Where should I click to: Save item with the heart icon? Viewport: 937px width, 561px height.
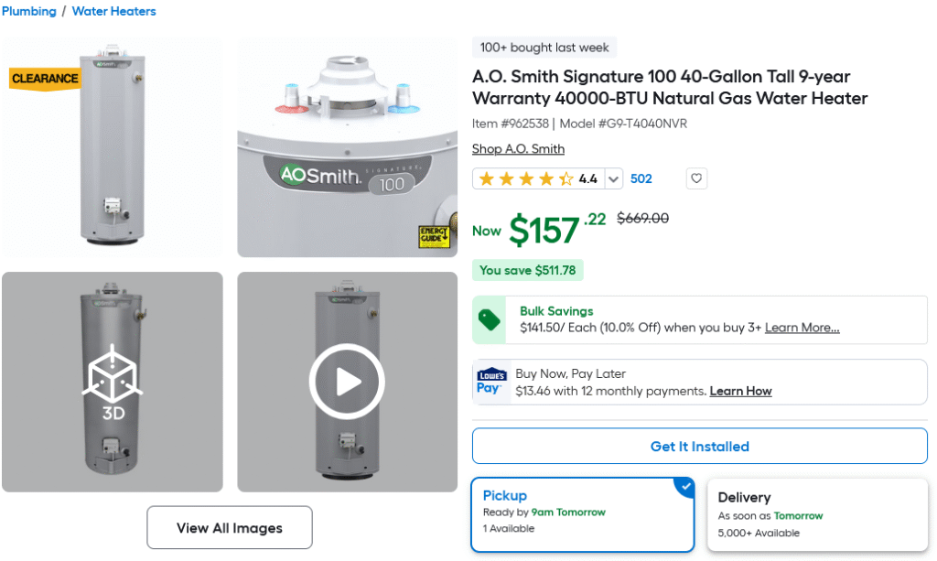tap(696, 178)
